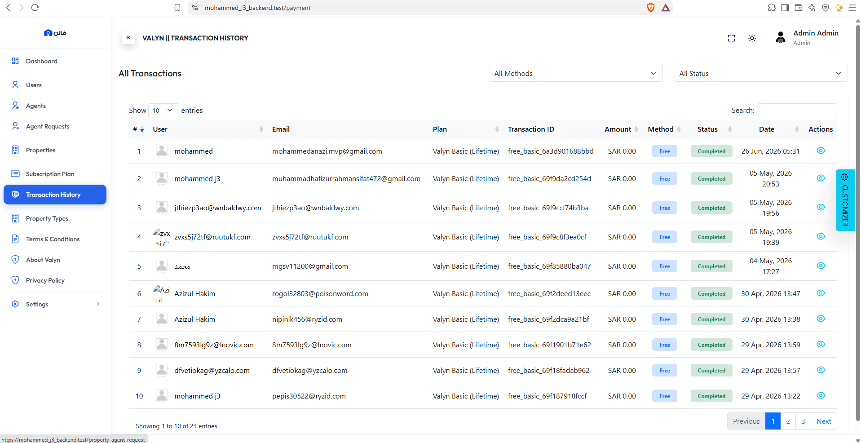Open browser extensions puzzle icon
Image resolution: width=861 pixels, height=443 pixels.
[772, 8]
